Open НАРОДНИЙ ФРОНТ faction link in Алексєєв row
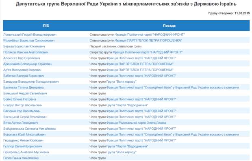This screenshot has height=161, width=252. coord(141,58)
